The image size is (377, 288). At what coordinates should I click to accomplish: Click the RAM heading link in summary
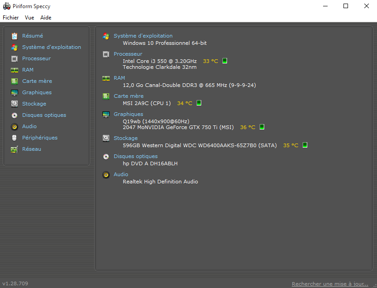click(x=119, y=78)
